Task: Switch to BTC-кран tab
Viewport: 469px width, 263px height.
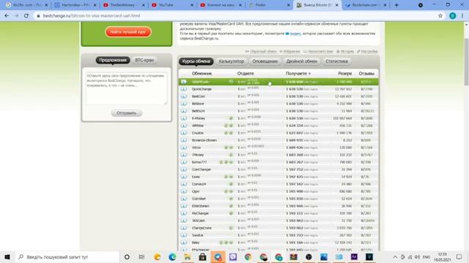Action: (x=144, y=60)
